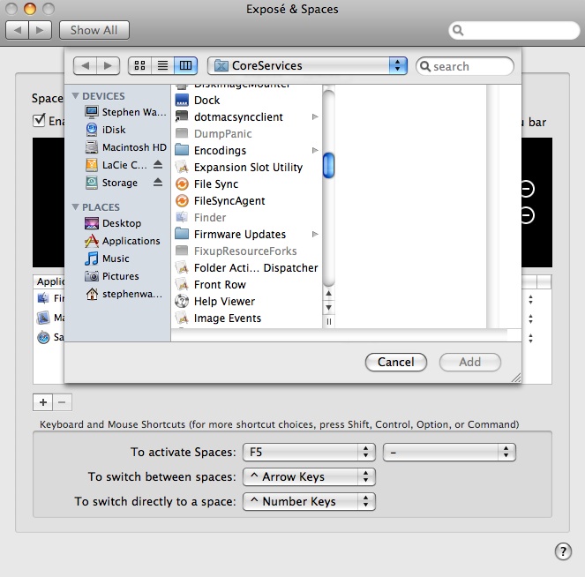The width and height of the screenshot is (585, 577).
Task: Go to the Music folder
Action: (x=107, y=259)
